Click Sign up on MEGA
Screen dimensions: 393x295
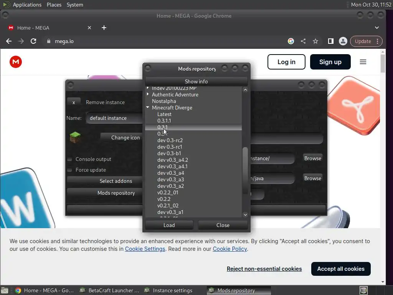tap(330, 62)
